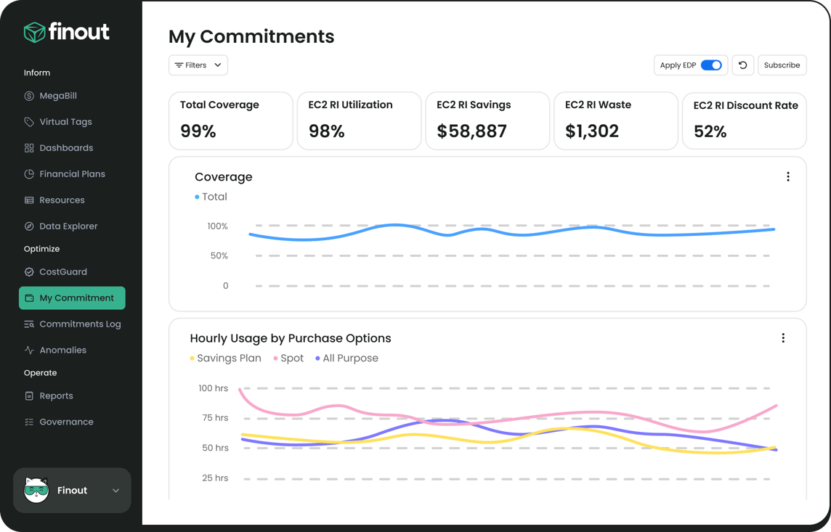Click the Resources table icon
831x532 pixels.
tap(29, 200)
